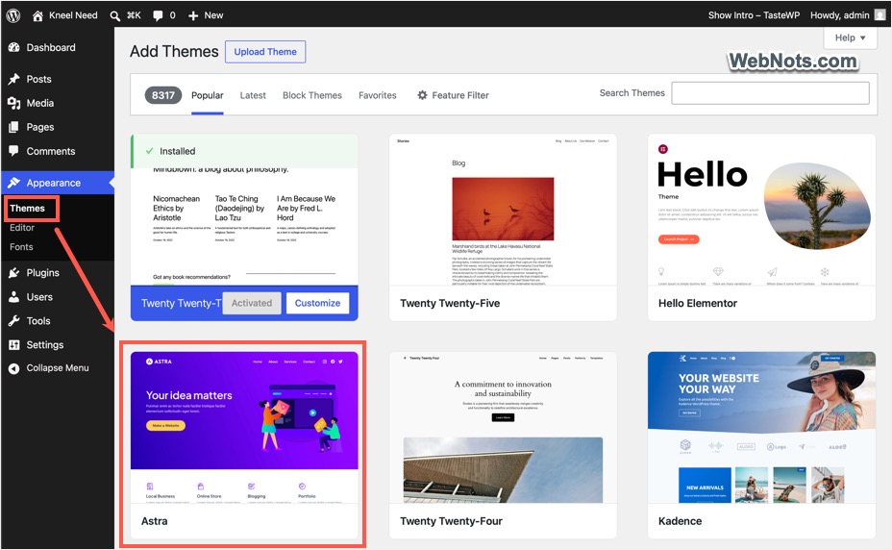This screenshot has width=892, height=550.
Task: Click the Twenty Twenty-Five theme name
Action: pos(450,304)
